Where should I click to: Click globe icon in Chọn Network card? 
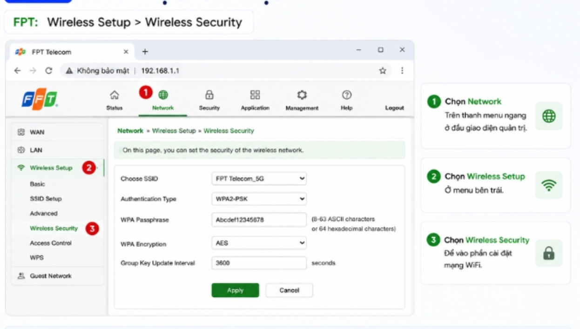click(x=549, y=116)
